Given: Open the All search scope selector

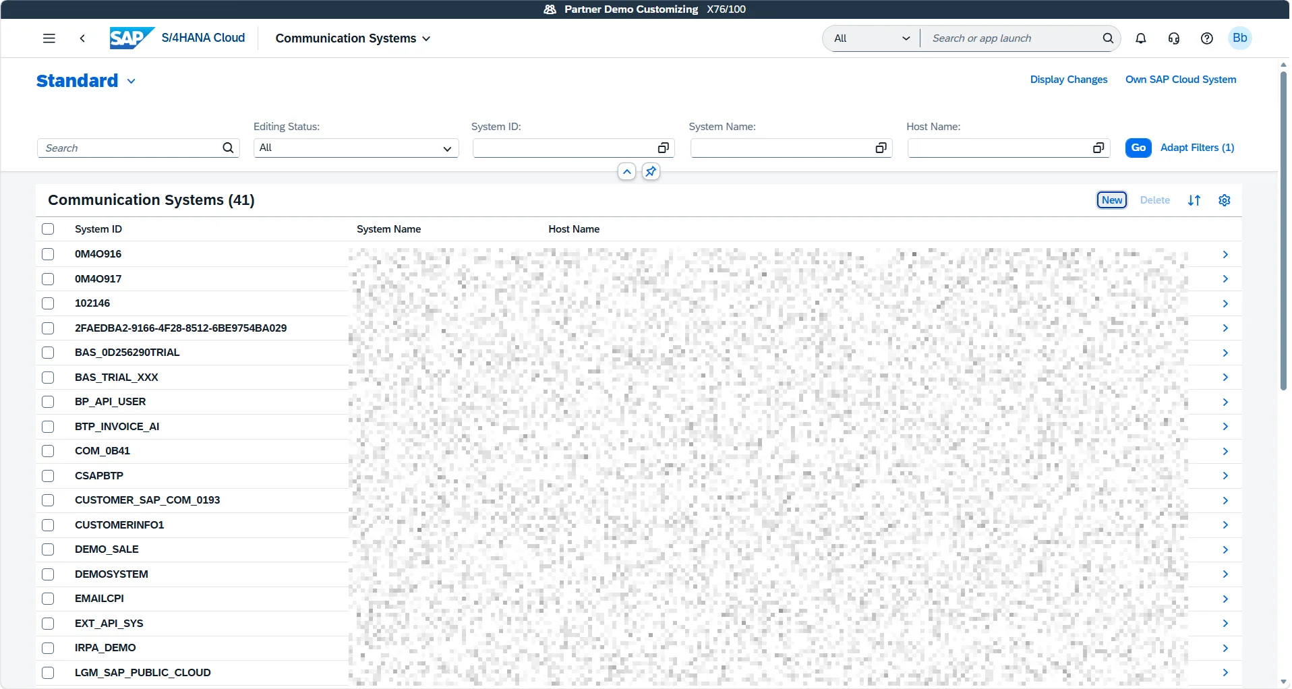Looking at the screenshot, I should pyautogui.click(x=872, y=38).
